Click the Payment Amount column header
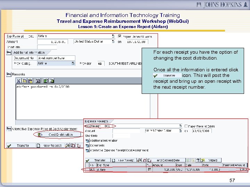Image resolution: width=250 pixels, height=187 pixels. point(234,165)
